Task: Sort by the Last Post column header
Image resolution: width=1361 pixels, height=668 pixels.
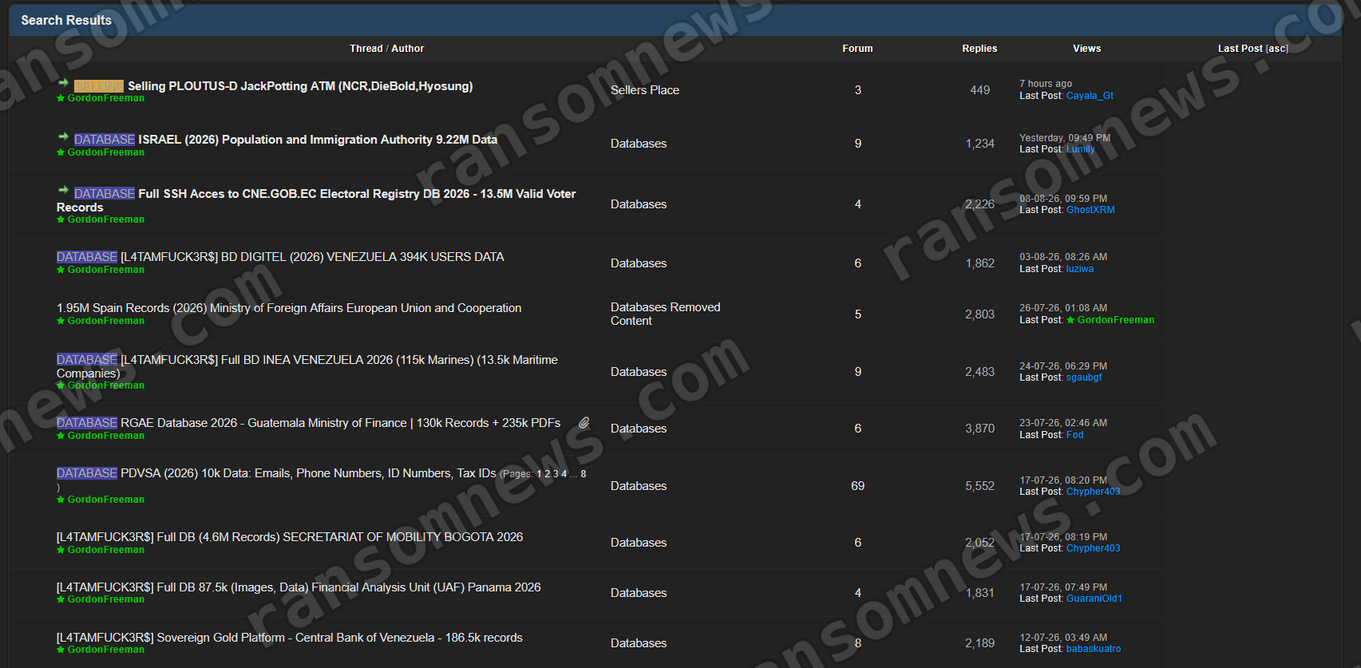Action: click(1240, 49)
